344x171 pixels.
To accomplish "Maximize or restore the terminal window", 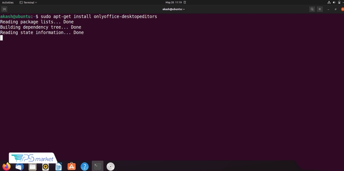I will point(335,9).
